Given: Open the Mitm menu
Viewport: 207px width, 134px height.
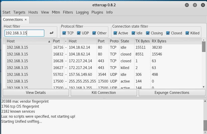Looking at the screenshot, I should [56, 12].
